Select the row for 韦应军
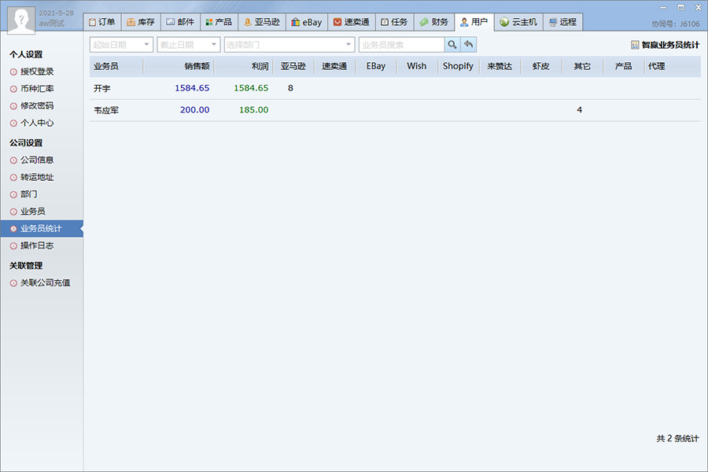This screenshot has width=708, height=472. pos(395,110)
